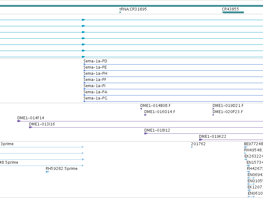The height and width of the screenshot is (198, 263).
Task: Click the DME1-020P23.F purple arrow marker
Action: [x=213, y=115]
